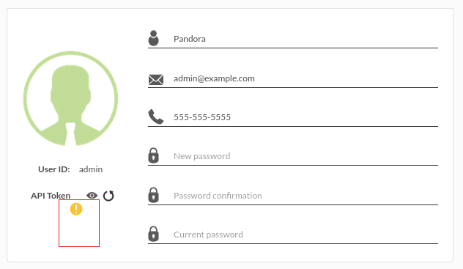Image resolution: width=463 pixels, height=269 pixels.
Task: Focus the Current password field
Action: pyautogui.click(x=305, y=235)
